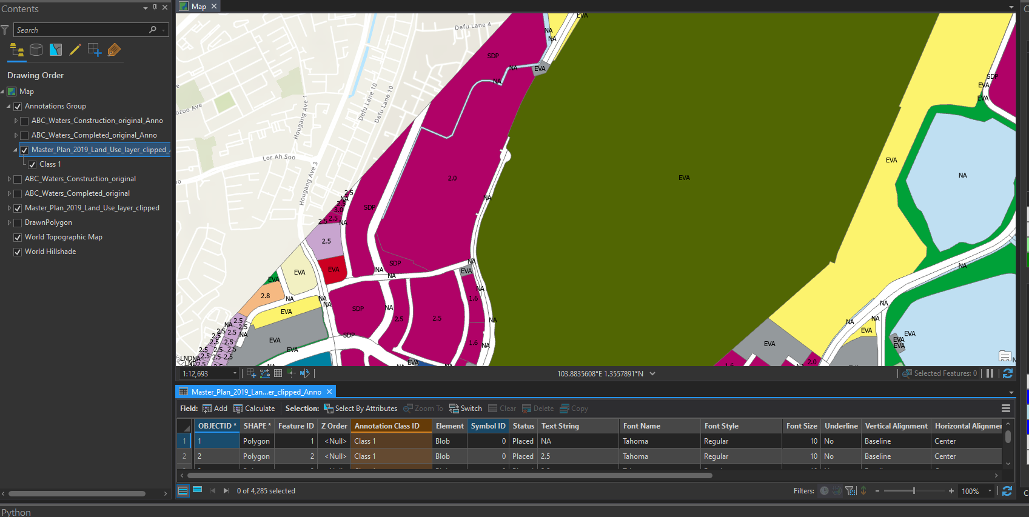Screen dimensions: 1029x517
Task: Enable ABC_Waters_Completed_original_Anno layer checkbox
Action: coord(24,136)
